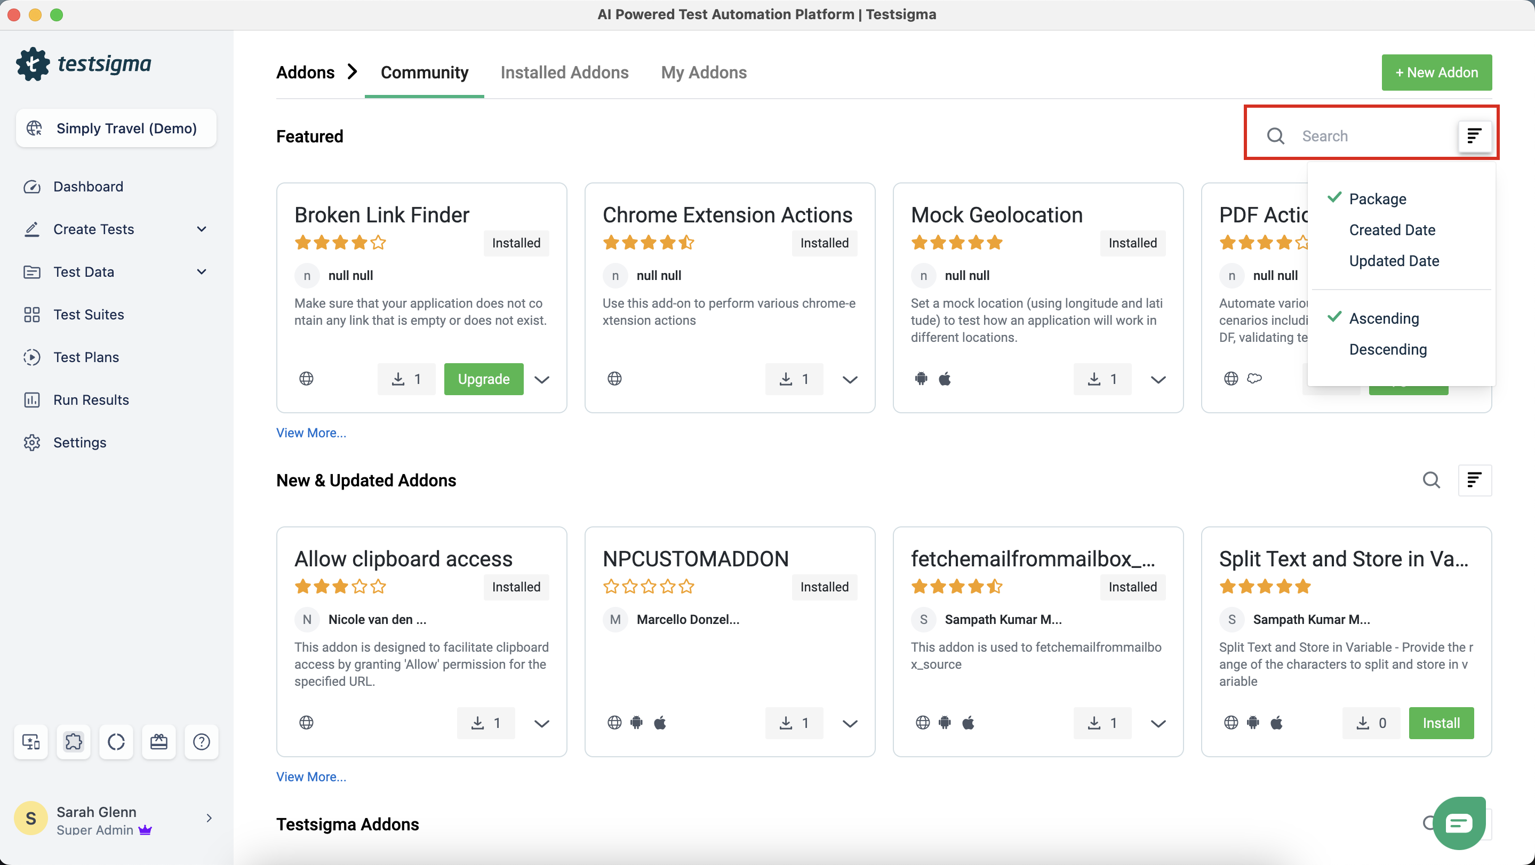Click the web globe icon on Broken Link Finder
This screenshot has width=1535, height=865.
click(306, 379)
